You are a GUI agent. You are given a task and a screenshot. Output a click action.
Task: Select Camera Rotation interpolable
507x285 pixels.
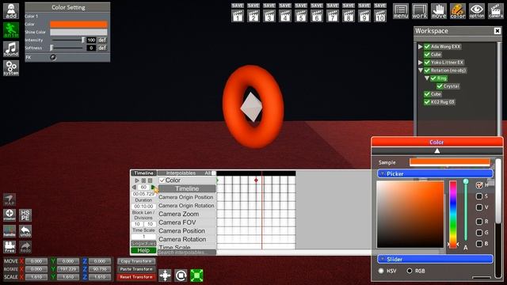click(x=182, y=239)
